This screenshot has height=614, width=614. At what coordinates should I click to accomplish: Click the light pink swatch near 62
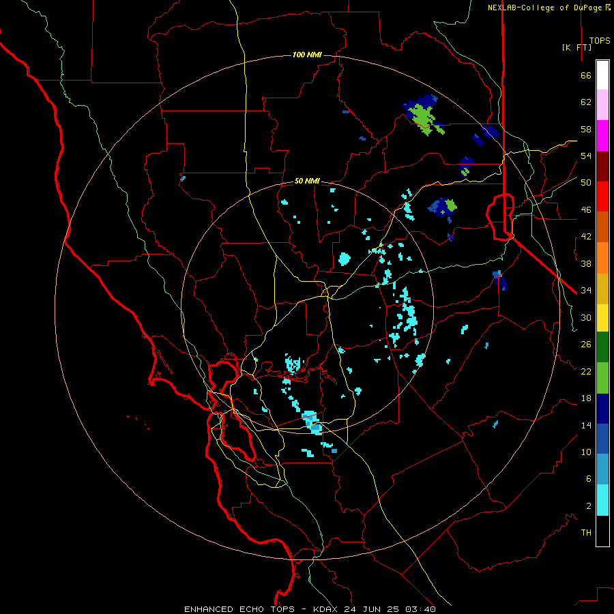coord(602,104)
